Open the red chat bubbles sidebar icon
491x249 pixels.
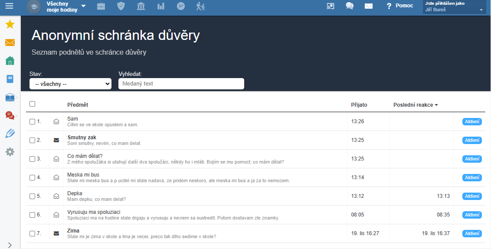click(10, 115)
